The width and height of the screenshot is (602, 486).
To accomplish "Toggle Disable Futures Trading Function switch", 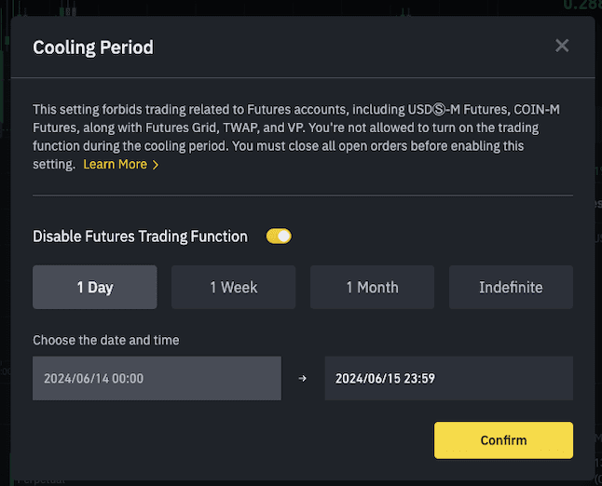I will [279, 236].
